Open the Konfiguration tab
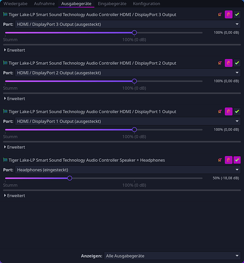The height and width of the screenshot is (263, 244). (x=147, y=4)
